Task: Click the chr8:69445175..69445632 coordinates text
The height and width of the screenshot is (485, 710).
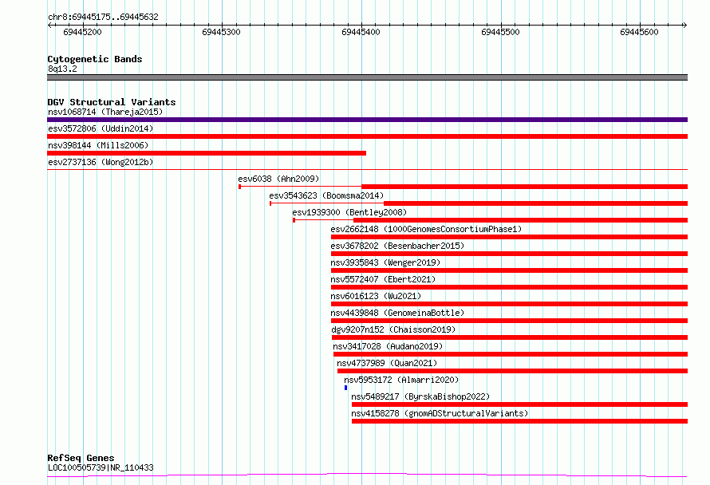Action: (x=103, y=18)
